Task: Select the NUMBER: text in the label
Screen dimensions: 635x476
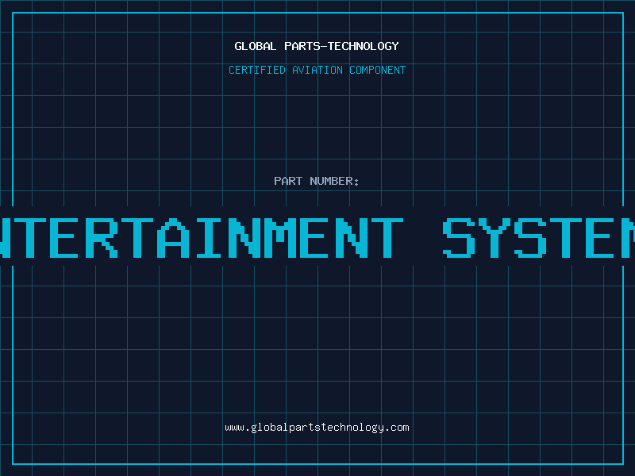Action: 334,181
